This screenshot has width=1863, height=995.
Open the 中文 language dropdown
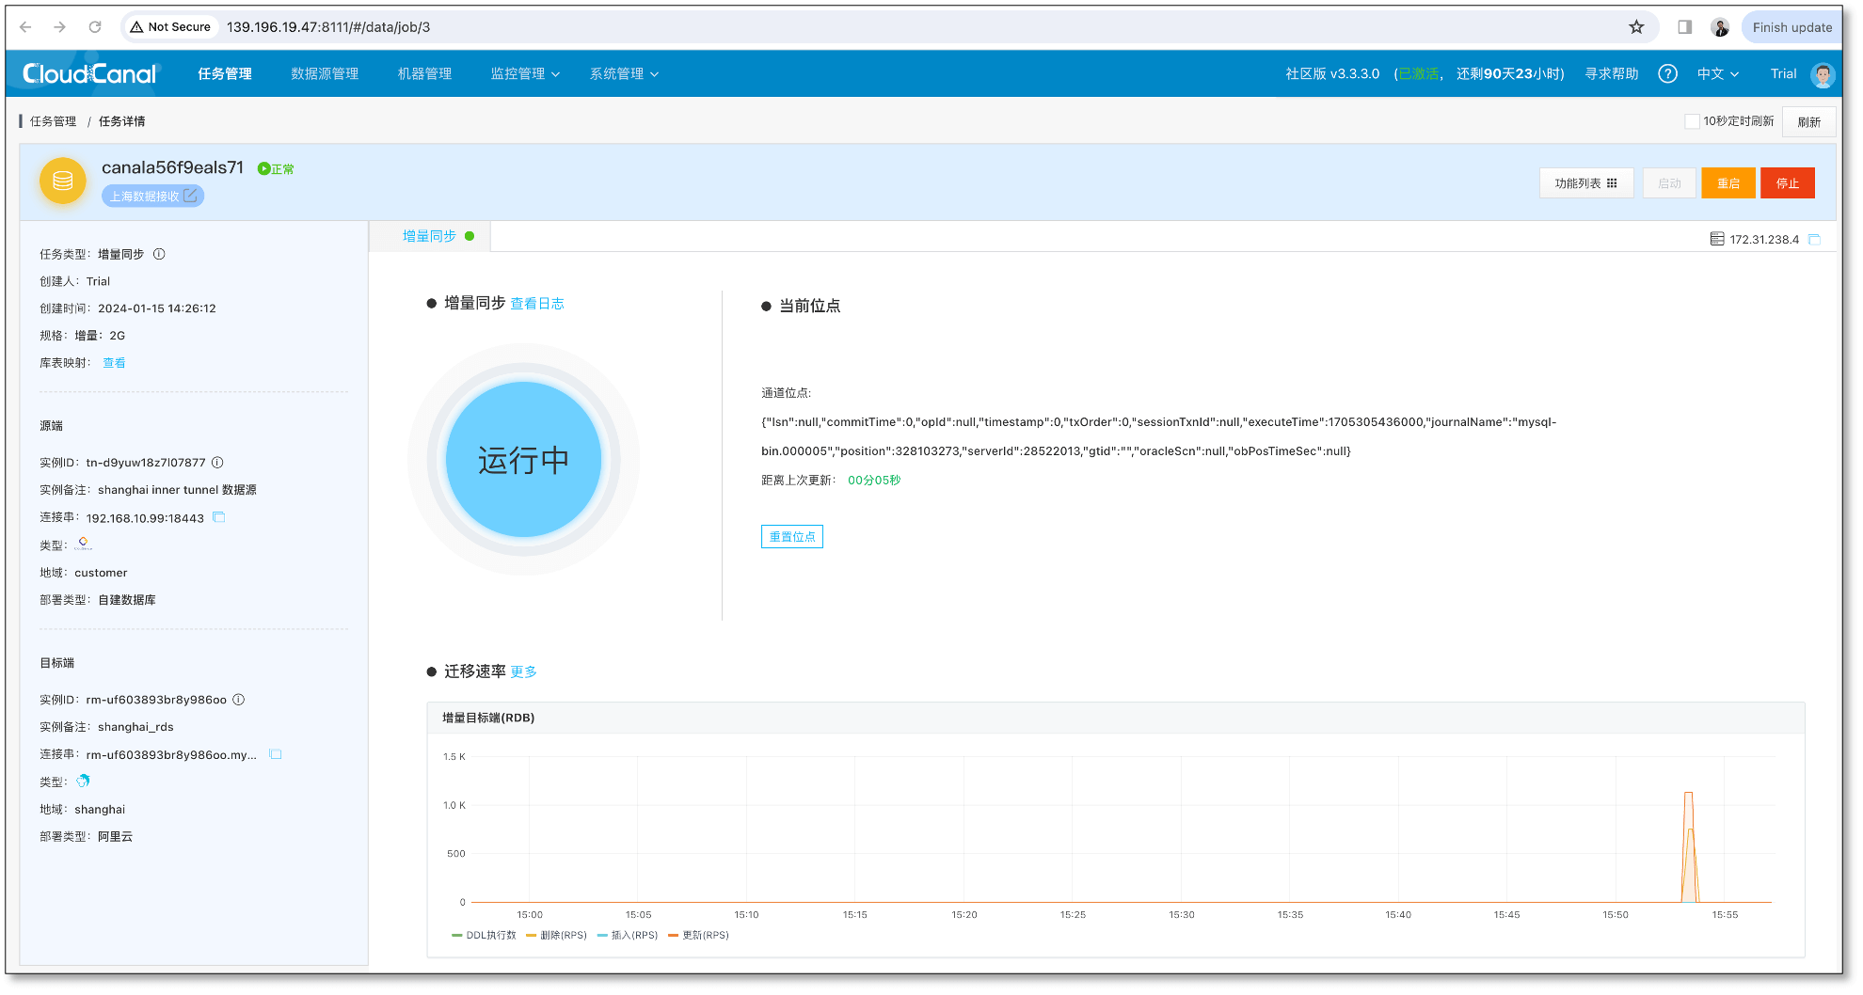click(x=1717, y=73)
